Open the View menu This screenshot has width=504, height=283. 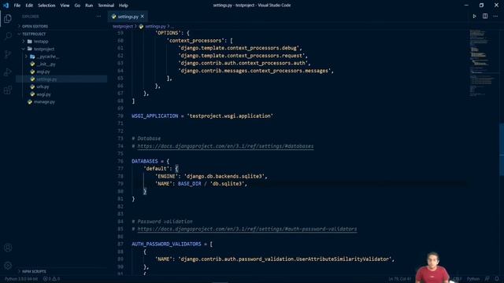[65, 6]
